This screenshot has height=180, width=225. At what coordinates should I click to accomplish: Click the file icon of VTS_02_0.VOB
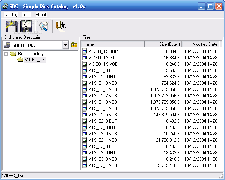[x=85, y=134]
